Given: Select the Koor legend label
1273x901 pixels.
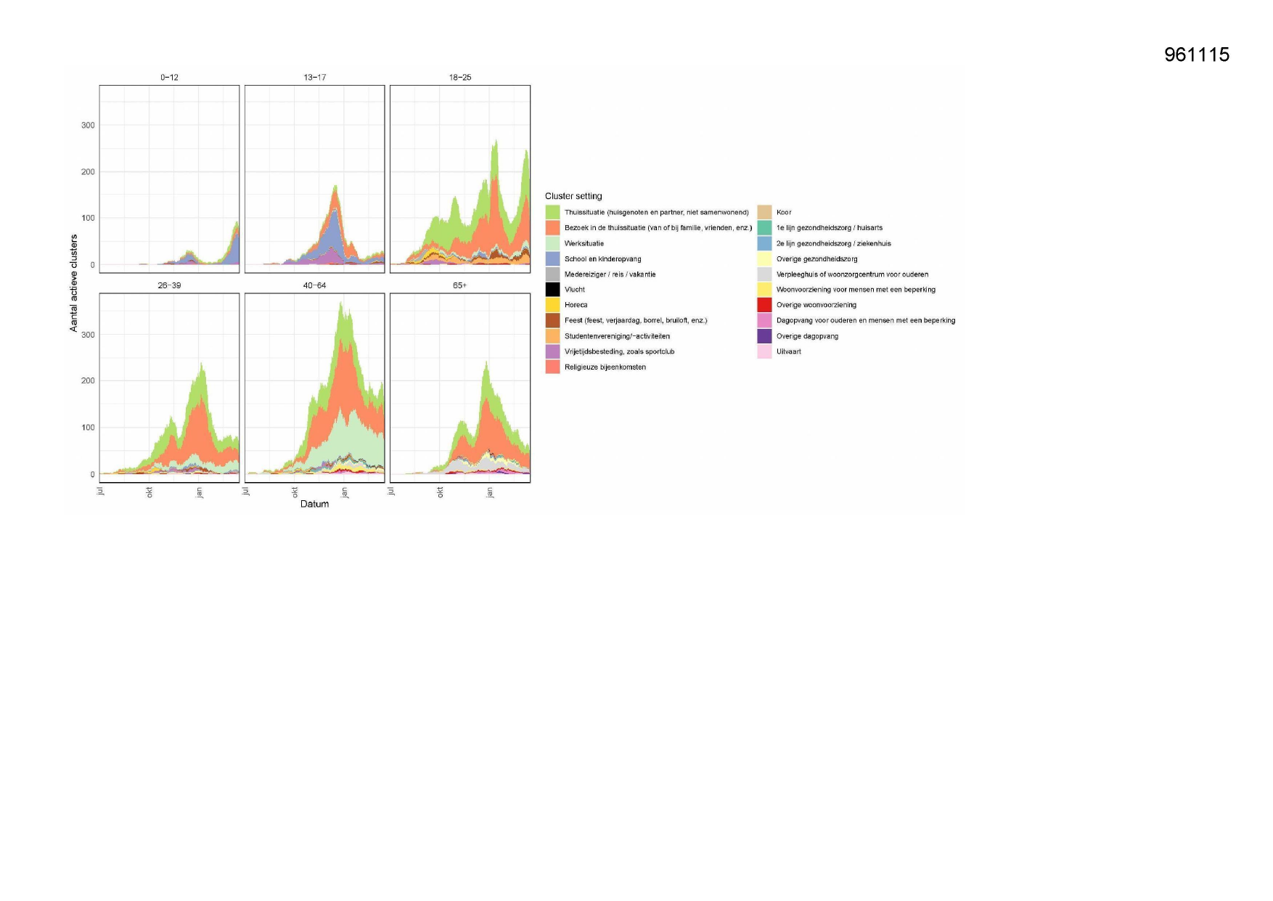Looking at the screenshot, I should [784, 213].
